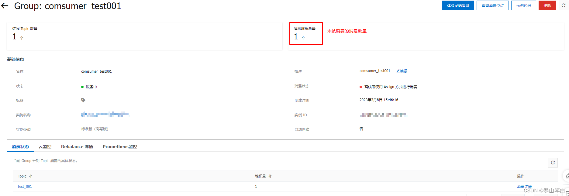This screenshot has height=196, width=569.
Task: Select the 离线或使用 Assign 方式进行消费 status
Action: [x=391, y=87]
